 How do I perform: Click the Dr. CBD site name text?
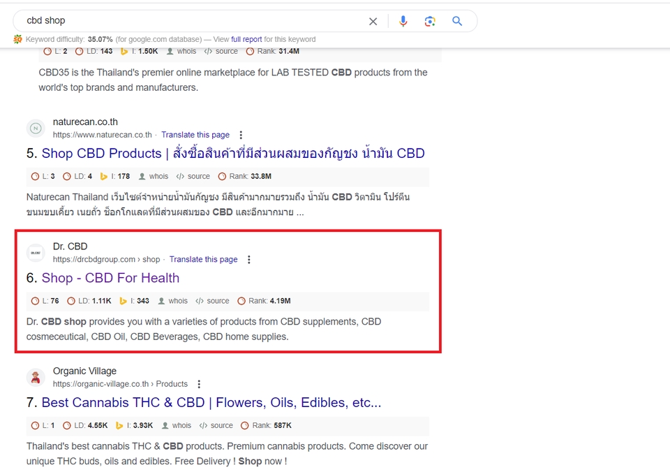(x=70, y=246)
